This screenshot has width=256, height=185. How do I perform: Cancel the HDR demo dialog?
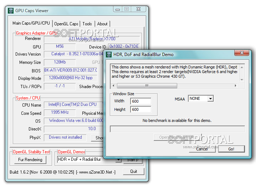coord(202,149)
